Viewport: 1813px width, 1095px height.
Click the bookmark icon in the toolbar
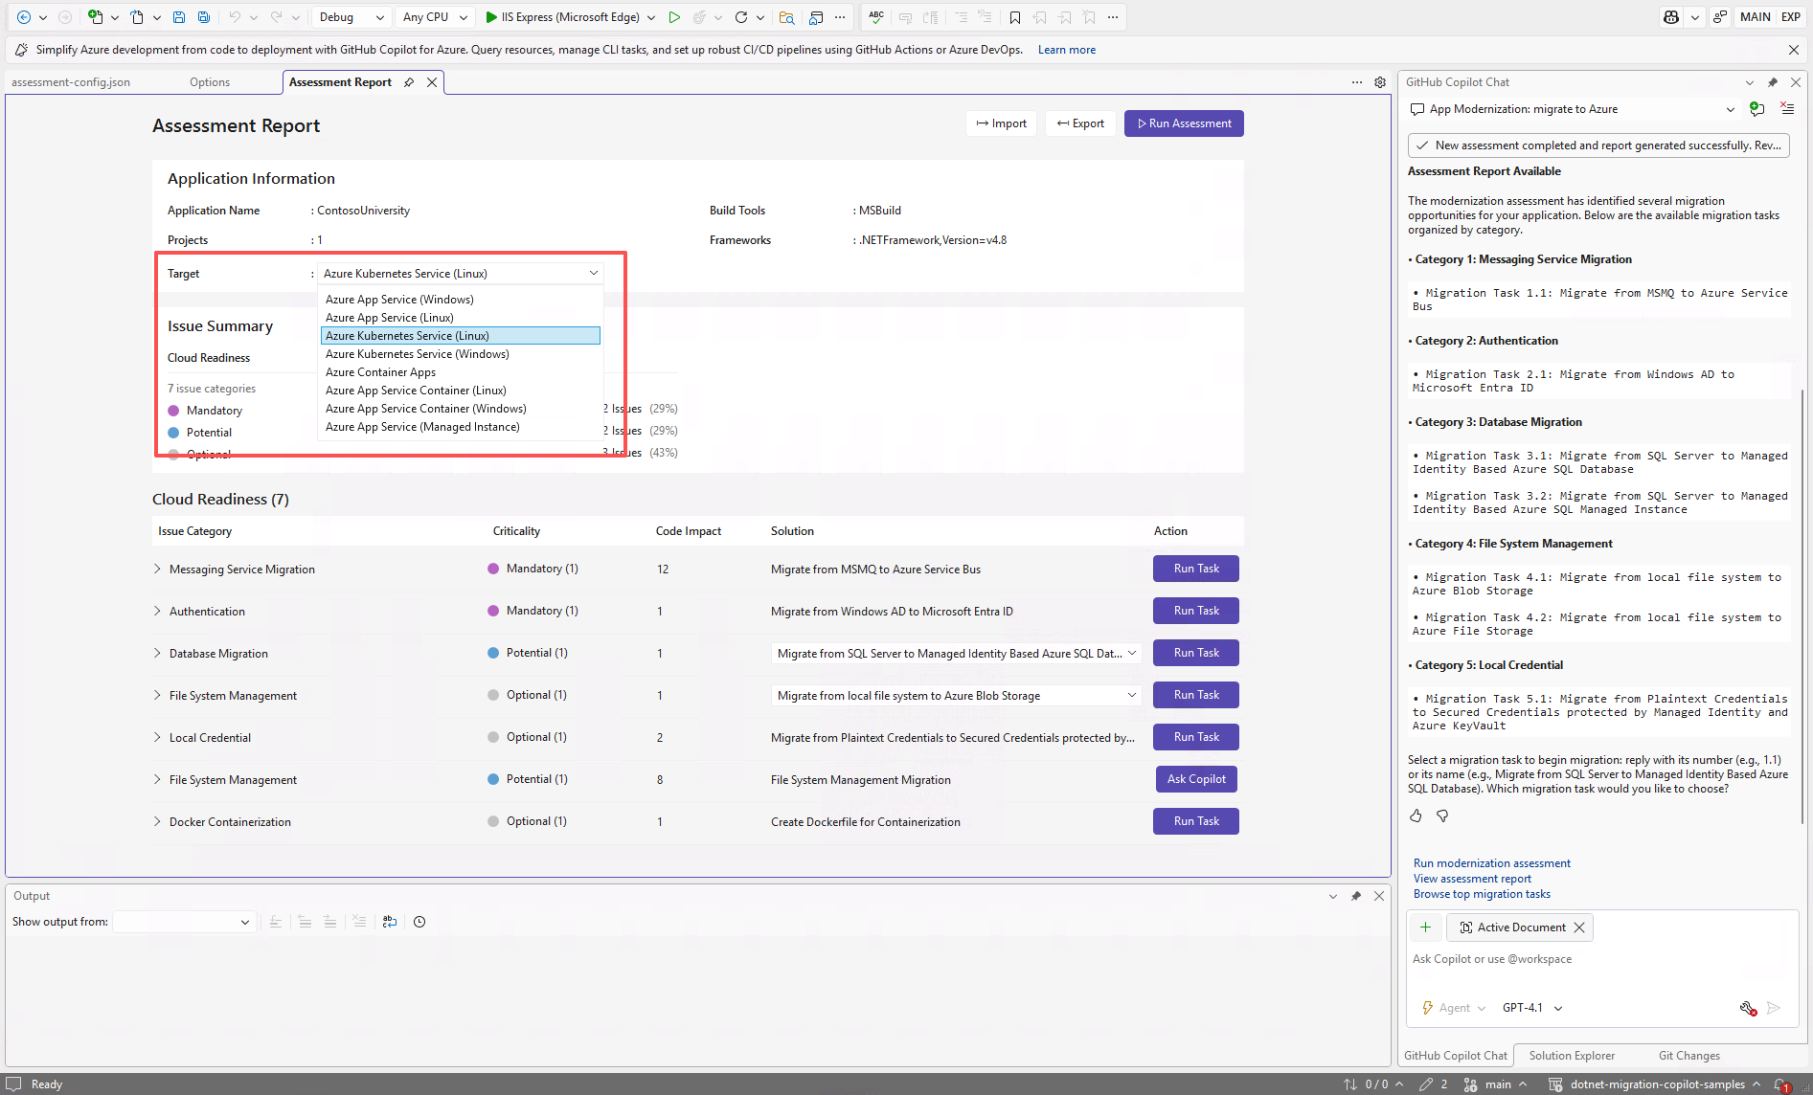click(x=1015, y=17)
